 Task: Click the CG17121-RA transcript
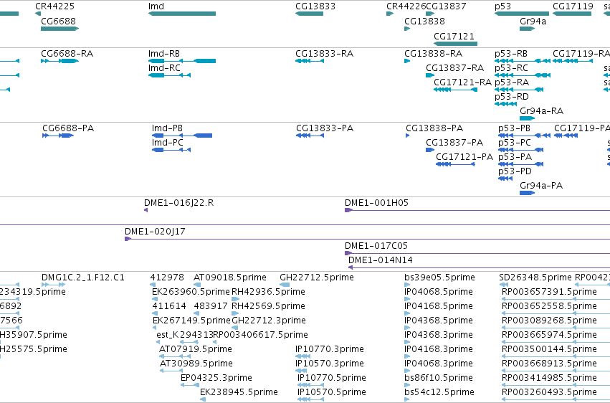pyautogui.click(x=455, y=90)
